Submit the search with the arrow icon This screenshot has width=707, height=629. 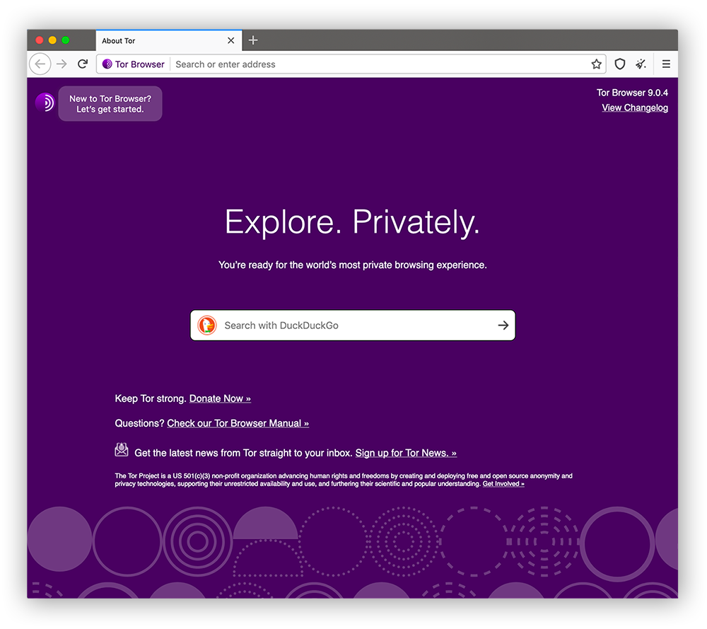(503, 325)
